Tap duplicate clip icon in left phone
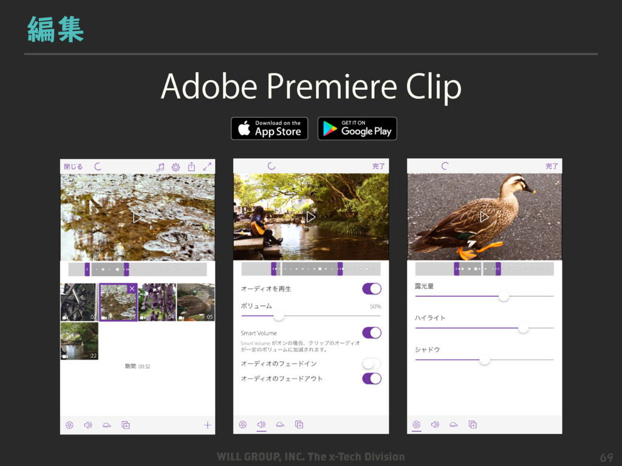622x466 pixels. (125, 425)
